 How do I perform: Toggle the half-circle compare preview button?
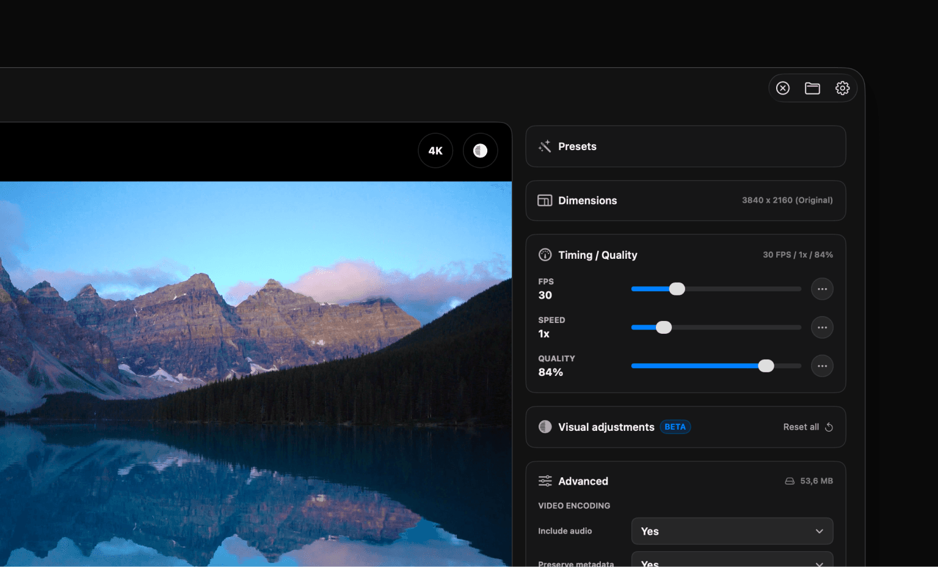click(x=481, y=151)
